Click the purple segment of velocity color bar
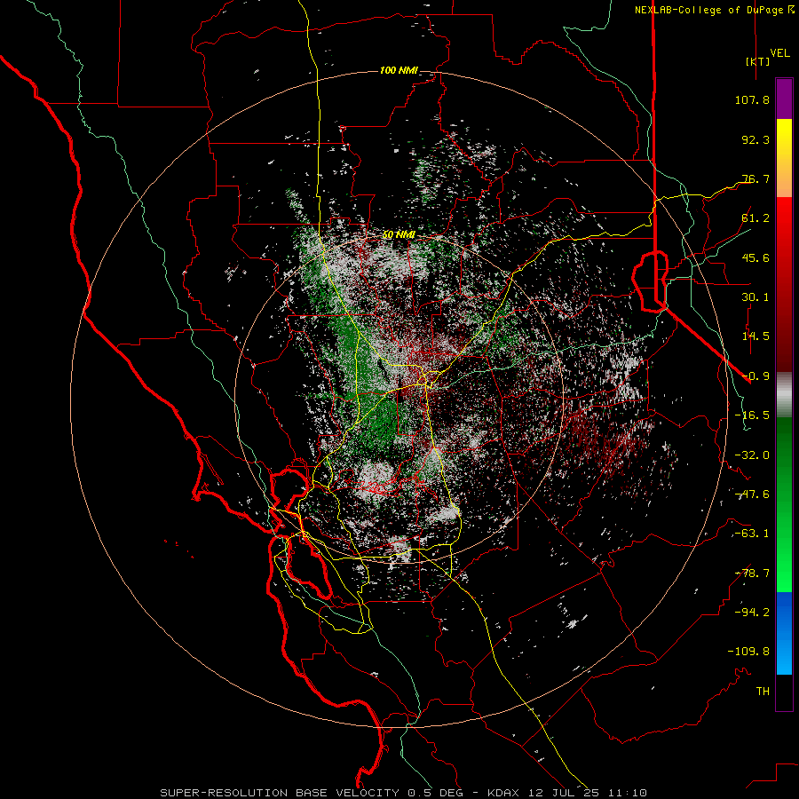This screenshot has width=799, height=799. (784, 99)
